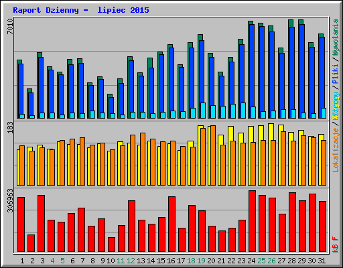The width and height of the screenshot is (343, 268).
Task: Click the red KB bar for day 2
Action: (x=31, y=243)
